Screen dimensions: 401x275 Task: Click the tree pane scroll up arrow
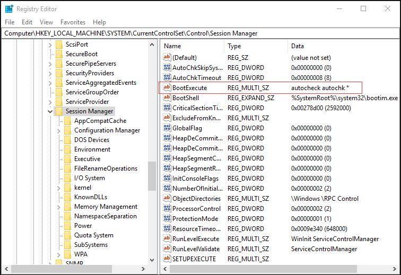pos(152,45)
